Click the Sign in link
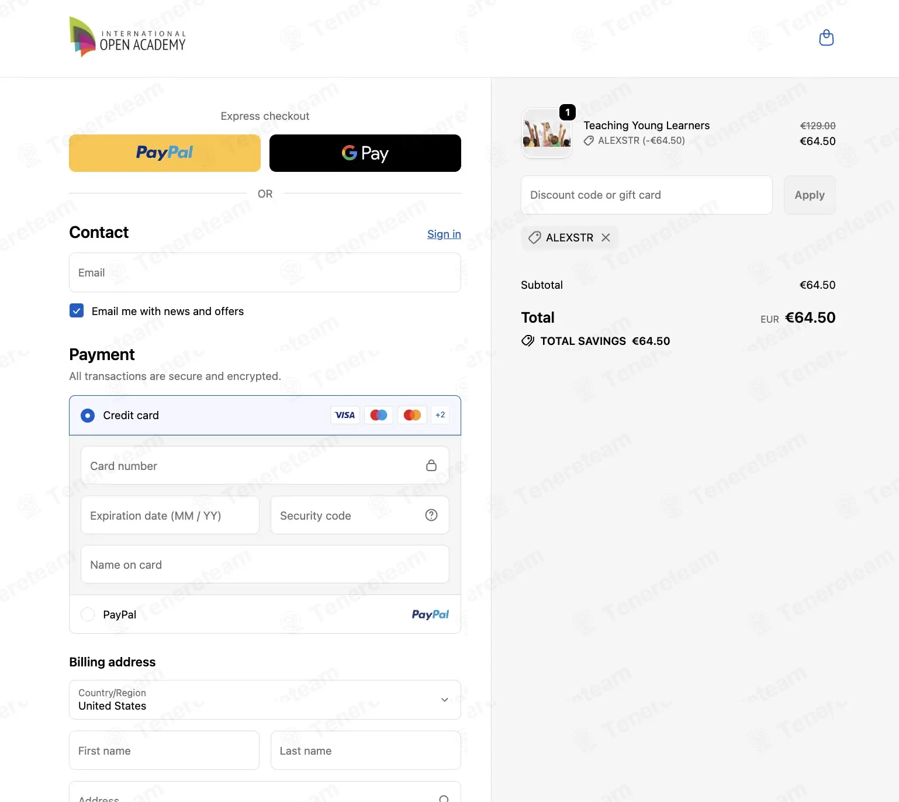Screen dimensions: 899x802 point(444,234)
